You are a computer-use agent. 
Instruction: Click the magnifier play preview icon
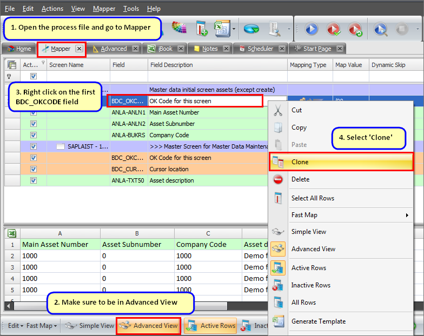pyautogui.click(x=380, y=29)
